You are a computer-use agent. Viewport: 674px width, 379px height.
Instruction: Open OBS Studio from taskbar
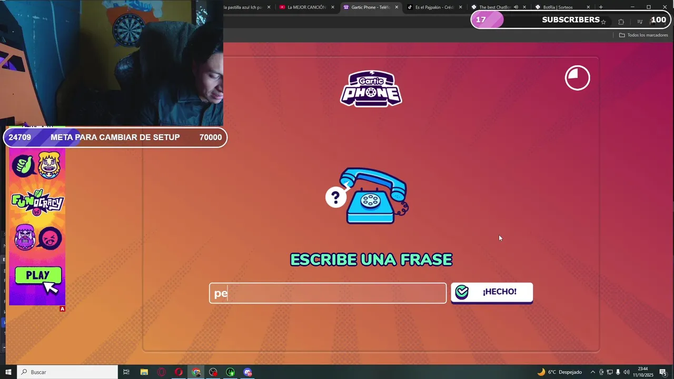pos(213,372)
